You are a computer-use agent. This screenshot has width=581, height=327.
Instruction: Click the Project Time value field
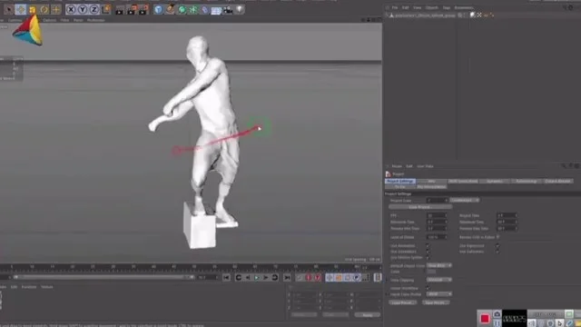(x=507, y=215)
